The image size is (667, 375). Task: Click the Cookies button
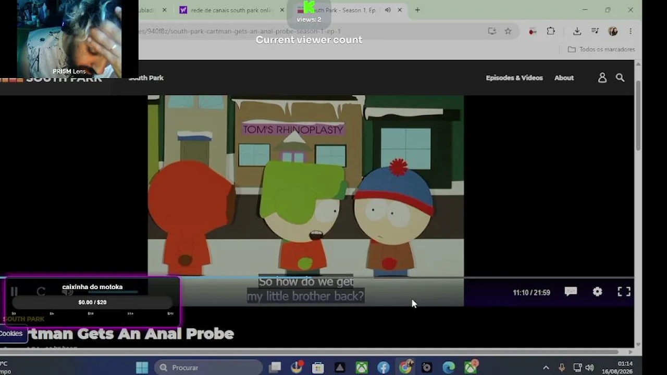(13, 334)
